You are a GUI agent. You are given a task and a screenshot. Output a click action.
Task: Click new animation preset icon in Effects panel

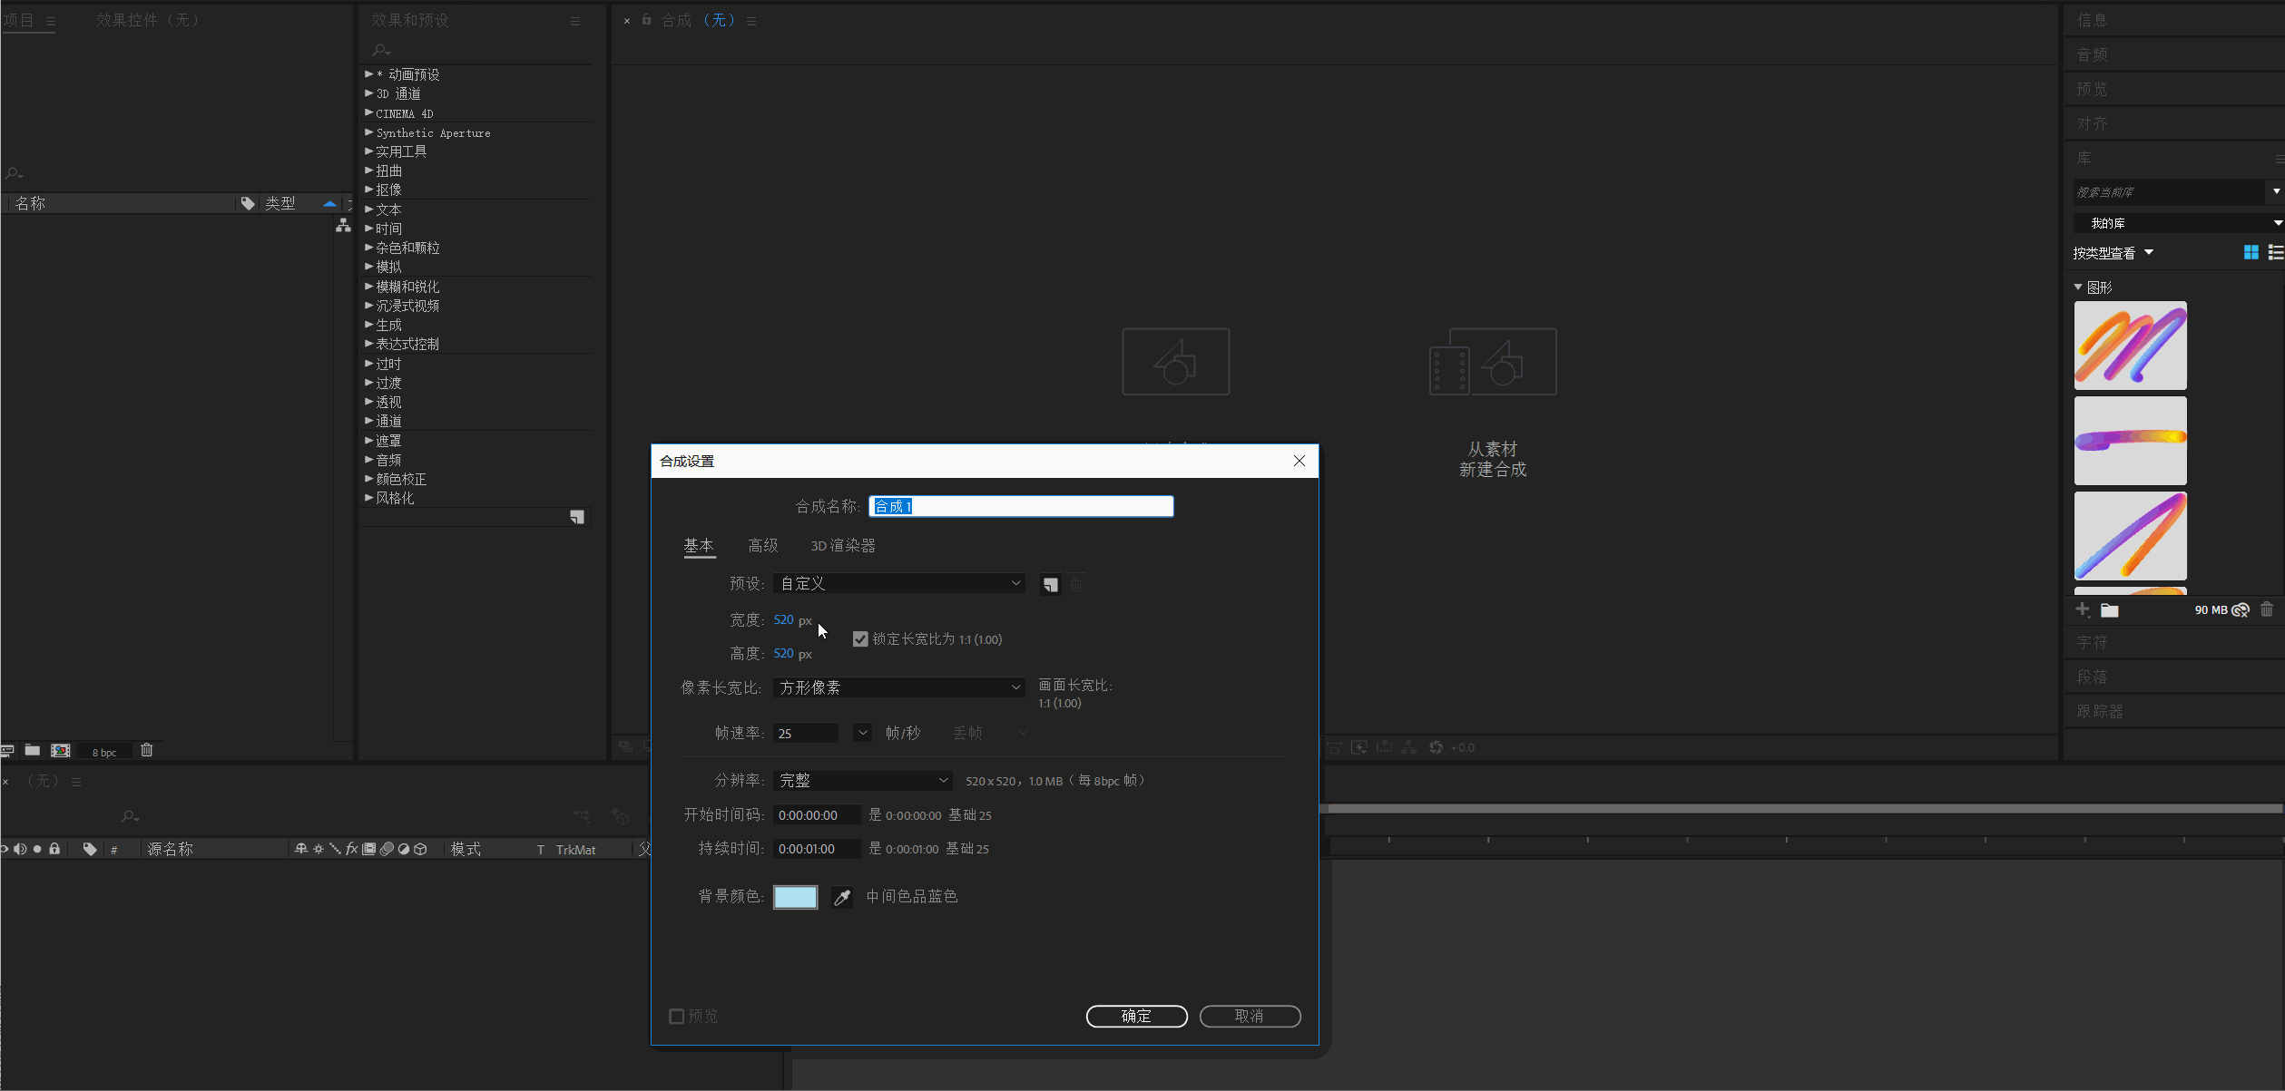point(576,517)
